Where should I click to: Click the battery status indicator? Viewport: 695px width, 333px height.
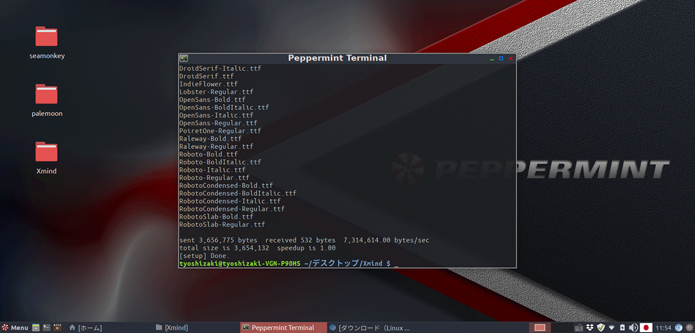click(x=622, y=328)
